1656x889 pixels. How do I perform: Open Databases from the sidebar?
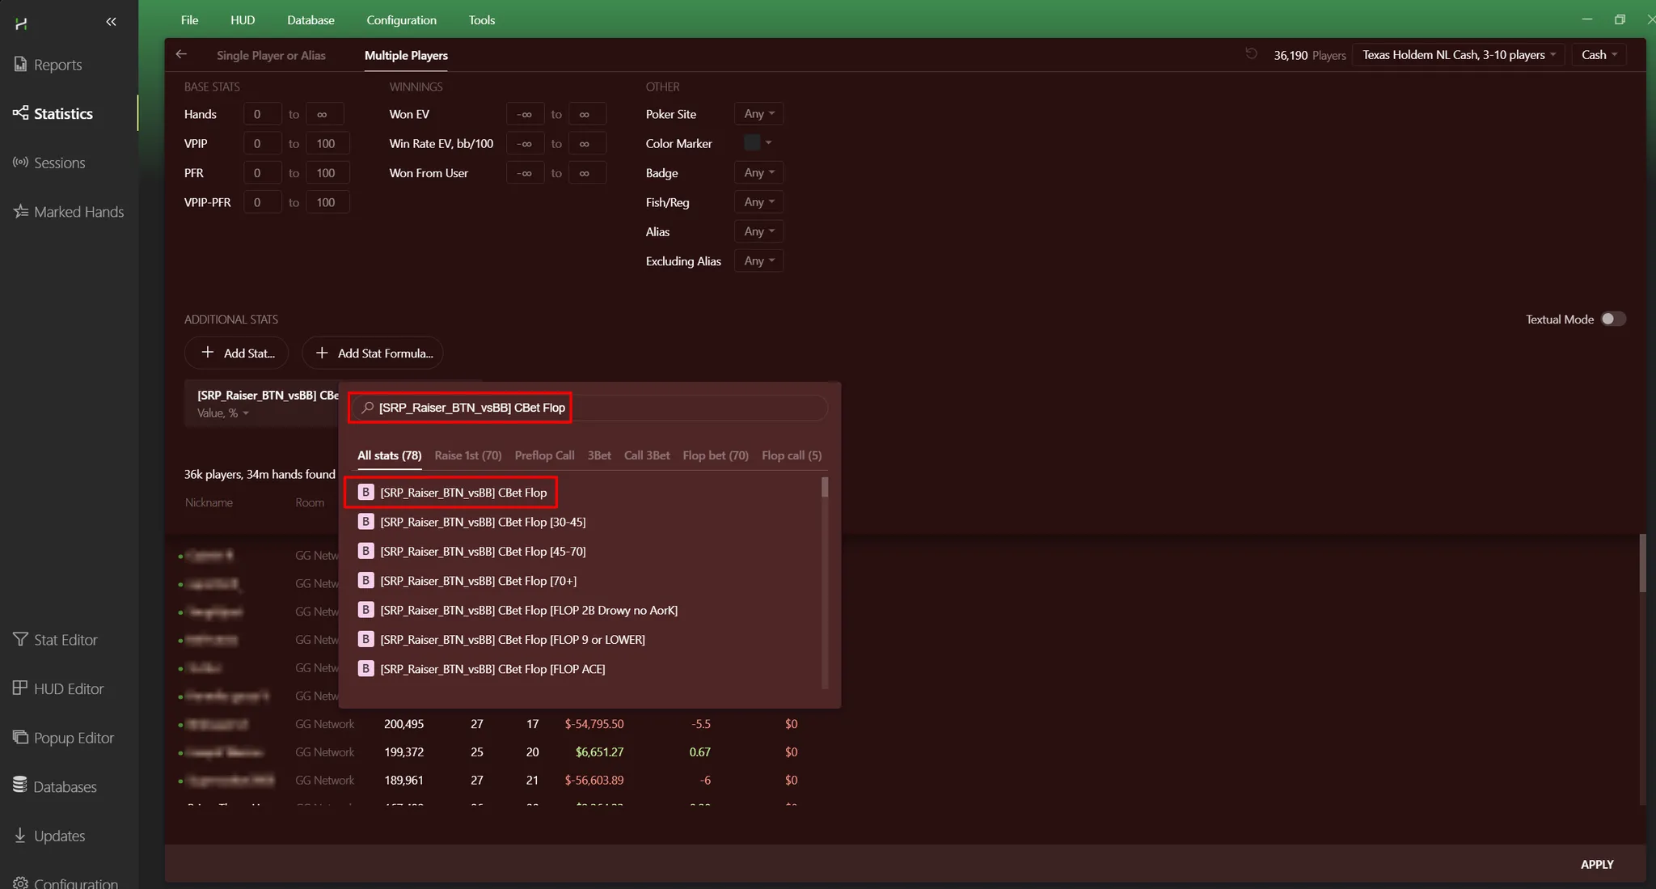pyautogui.click(x=65, y=786)
